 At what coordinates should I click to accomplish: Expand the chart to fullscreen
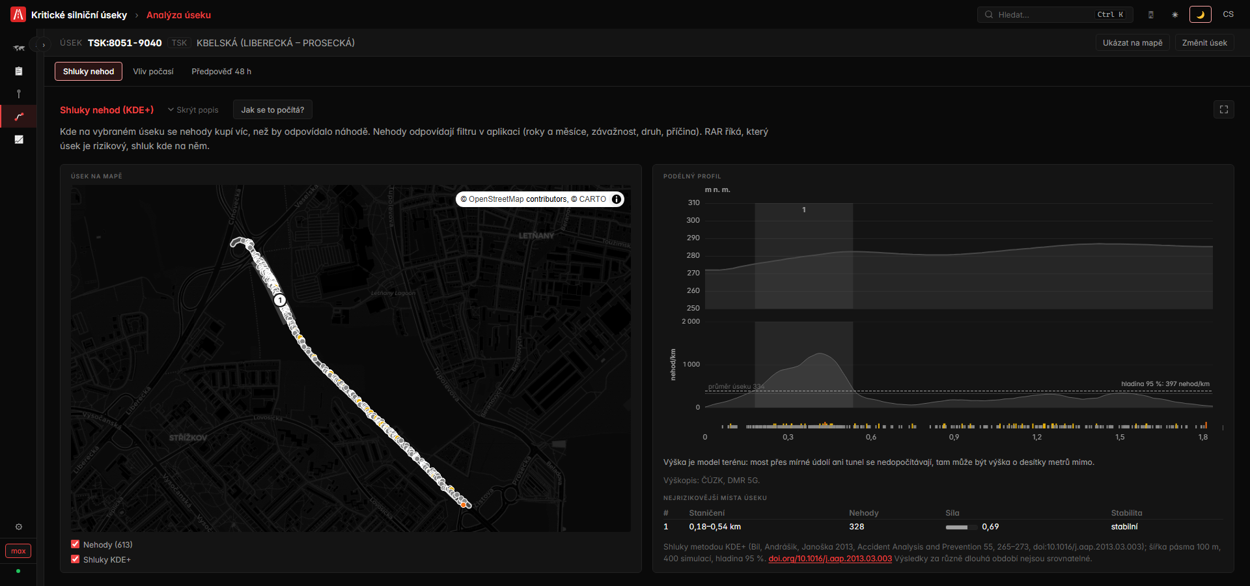point(1224,109)
